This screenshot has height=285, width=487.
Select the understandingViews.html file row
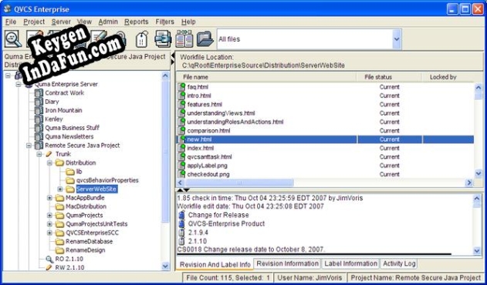click(x=325, y=113)
